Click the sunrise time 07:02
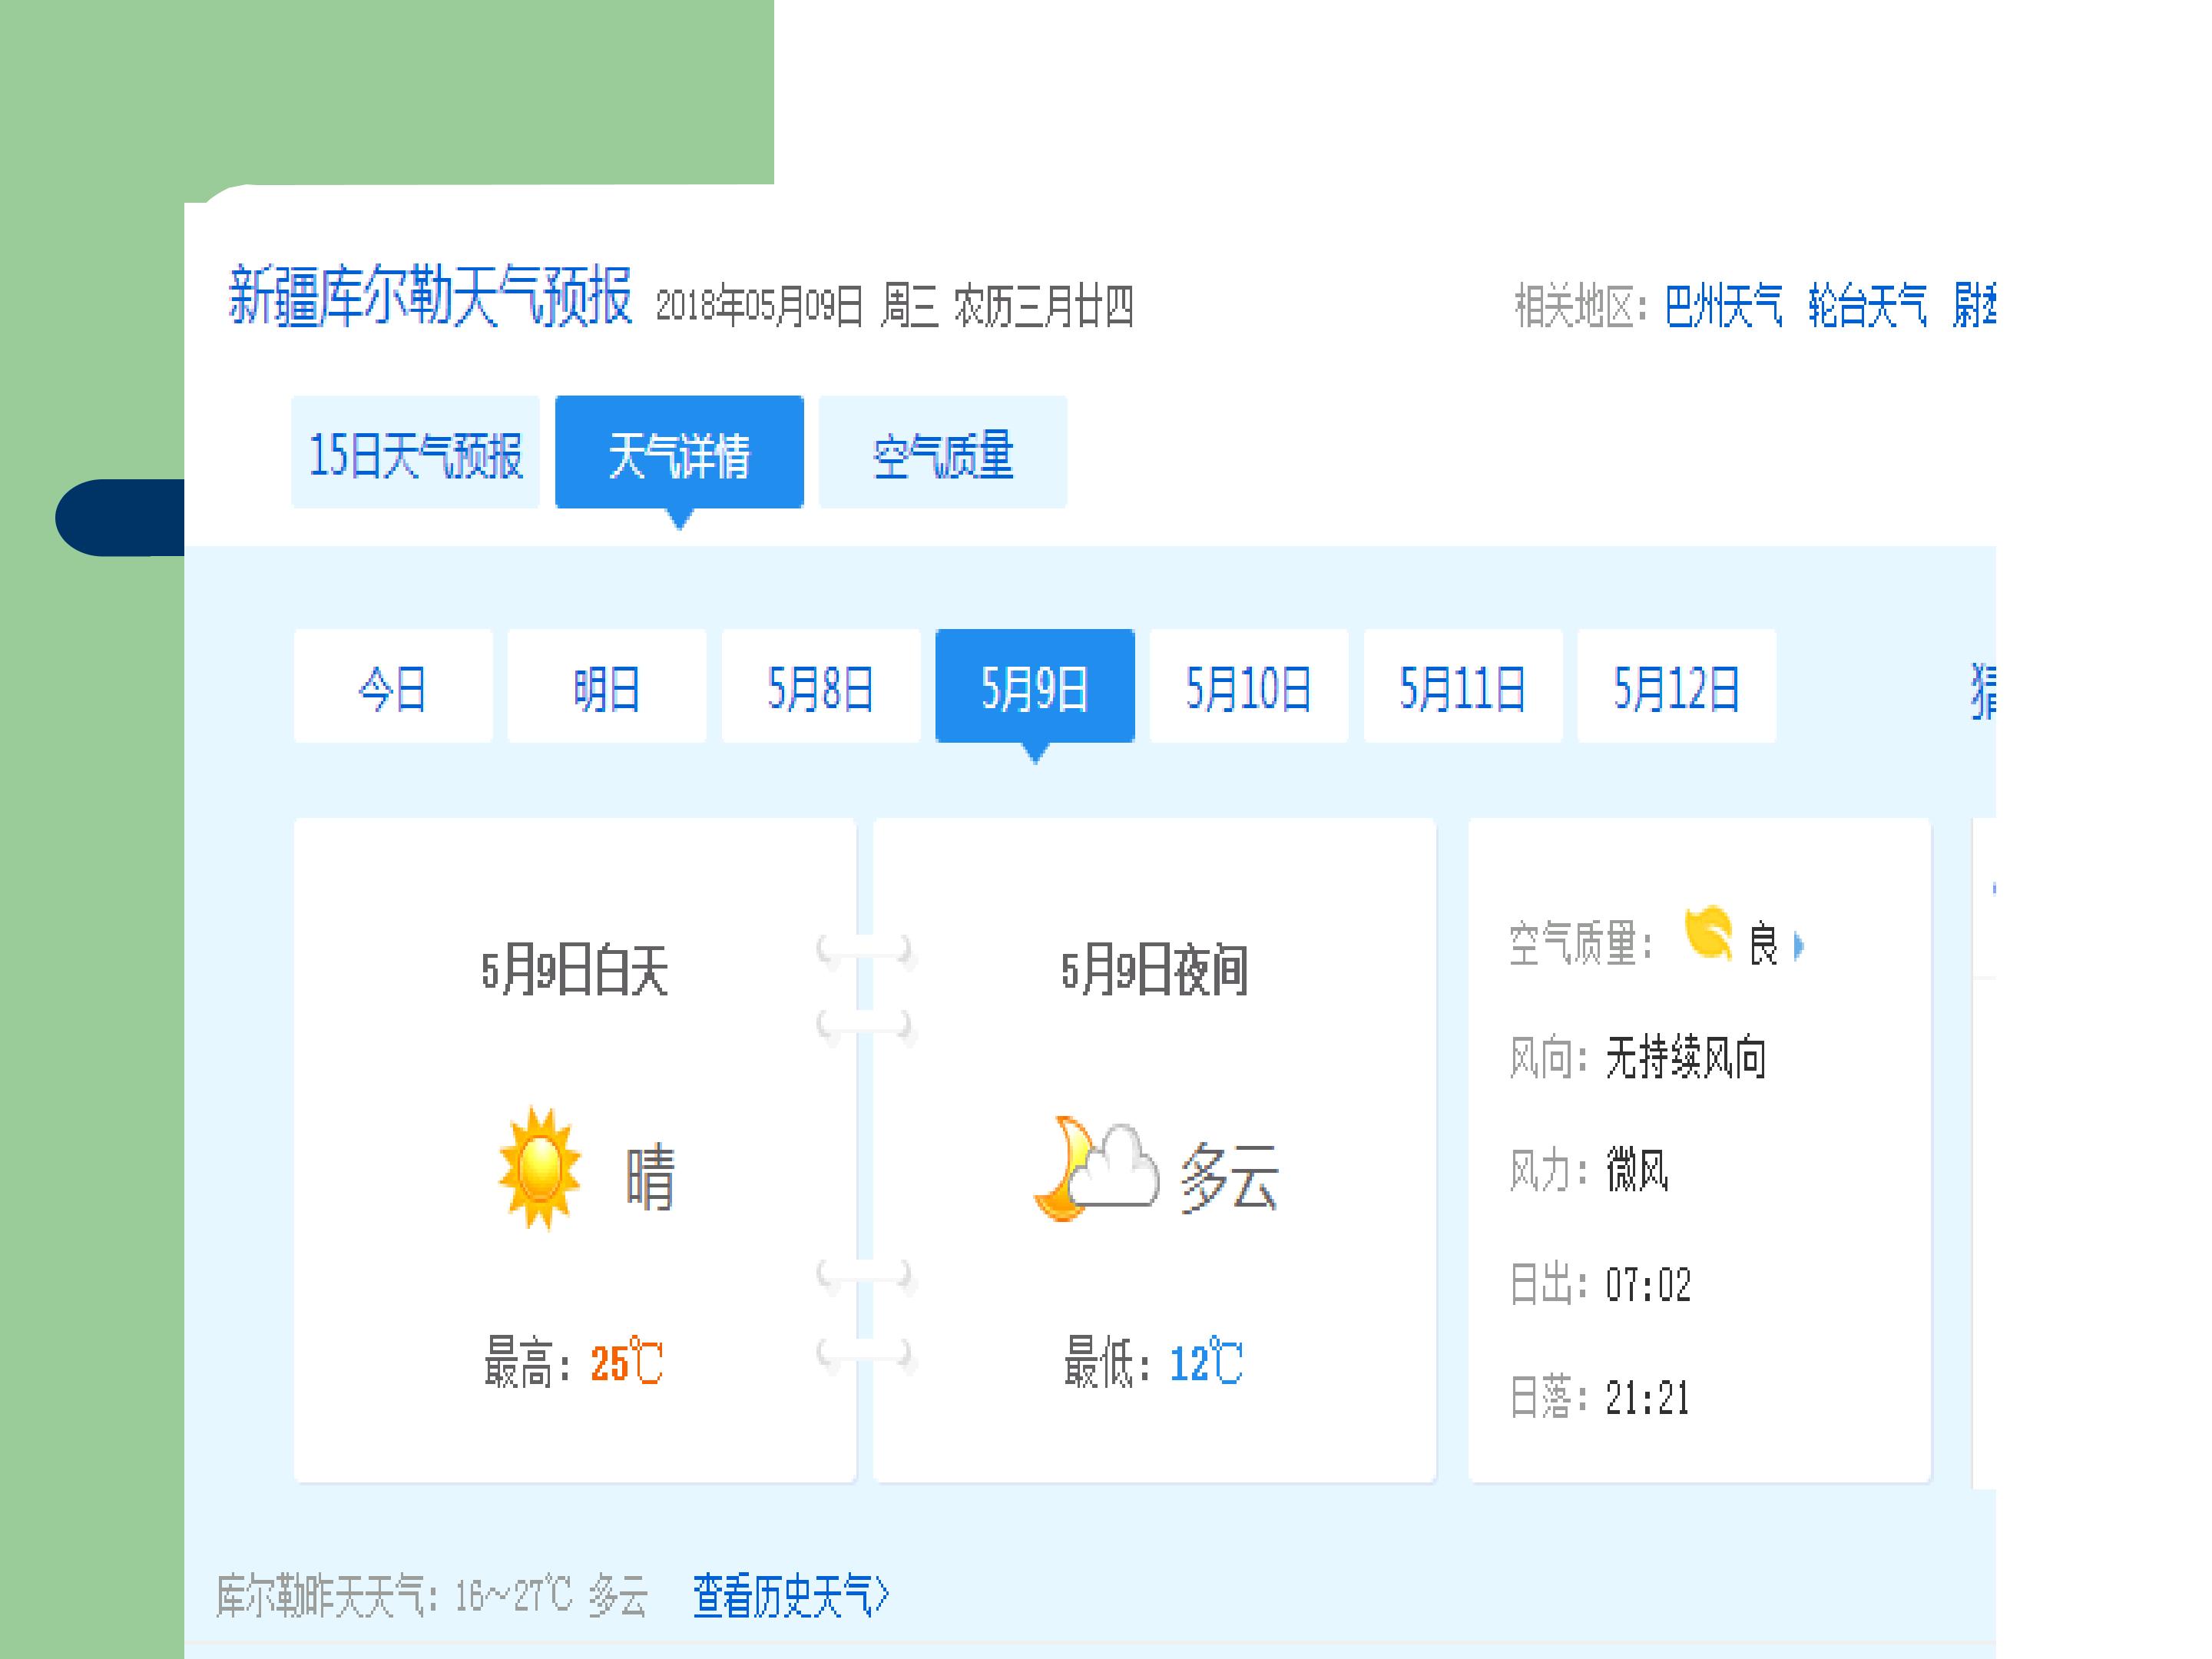 [1648, 1285]
